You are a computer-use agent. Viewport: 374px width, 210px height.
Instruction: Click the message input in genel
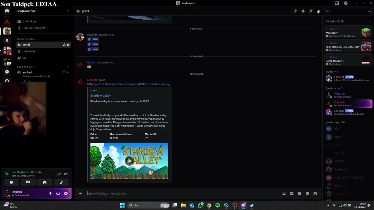[x=183, y=193]
